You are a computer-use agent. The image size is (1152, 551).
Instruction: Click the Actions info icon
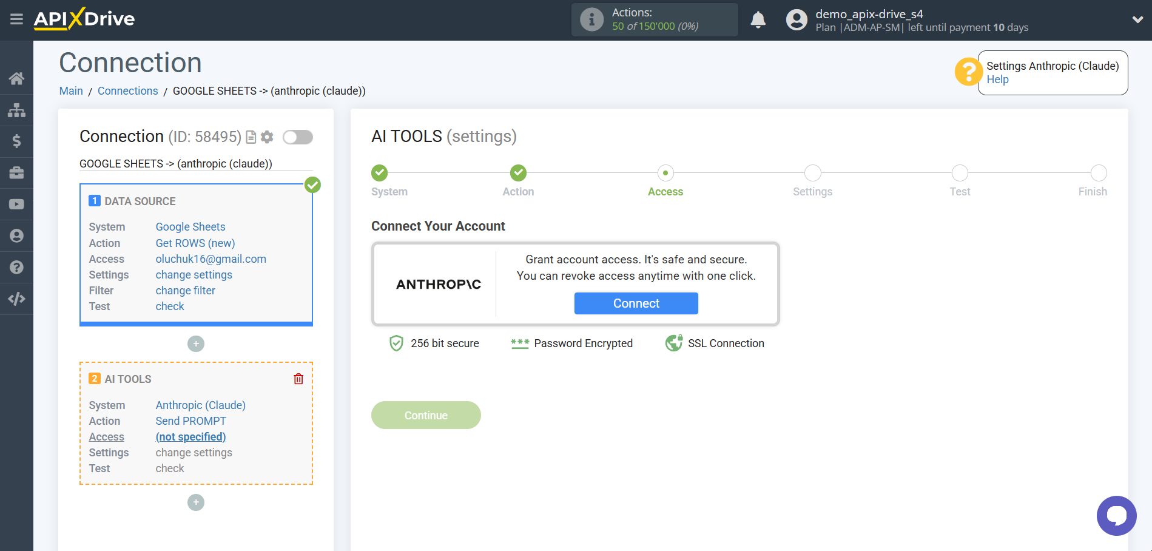pos(591,19)
